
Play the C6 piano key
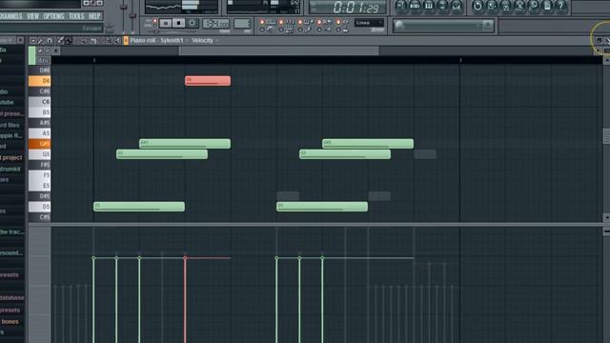coord(40,102)
